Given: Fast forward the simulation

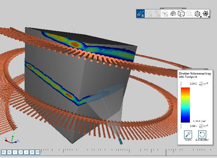Looking at the screenshot, I should pos(32,152).
